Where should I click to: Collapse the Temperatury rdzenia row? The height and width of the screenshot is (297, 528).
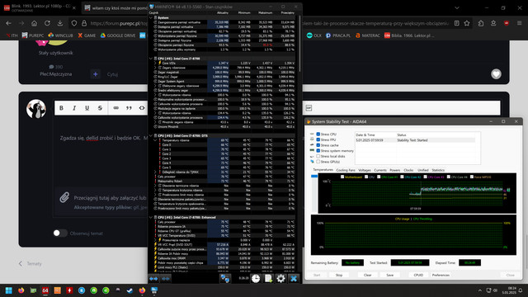point(155,140)
